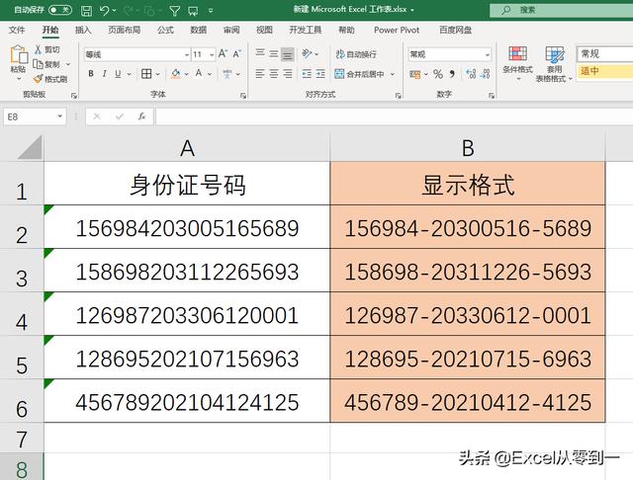Switch to the 审阅 tab
Viewport: 633px width, 480px height.
[231, 30]
